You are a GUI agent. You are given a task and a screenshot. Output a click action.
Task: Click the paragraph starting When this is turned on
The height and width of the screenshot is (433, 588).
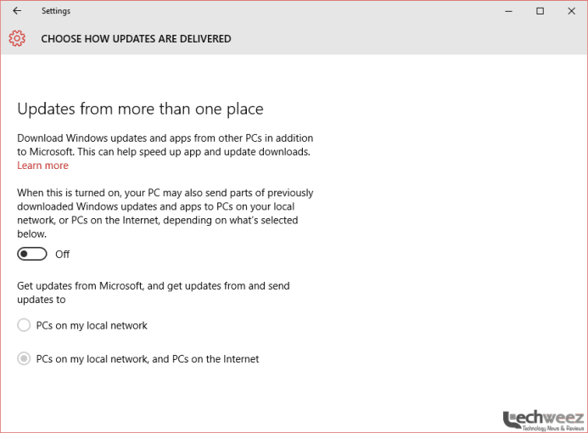(165, 213)
